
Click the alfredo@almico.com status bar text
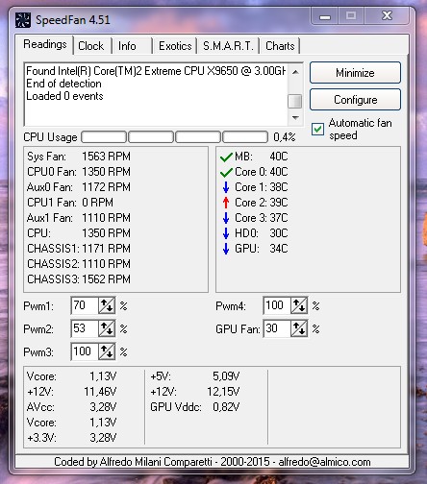tap(324, 462)
